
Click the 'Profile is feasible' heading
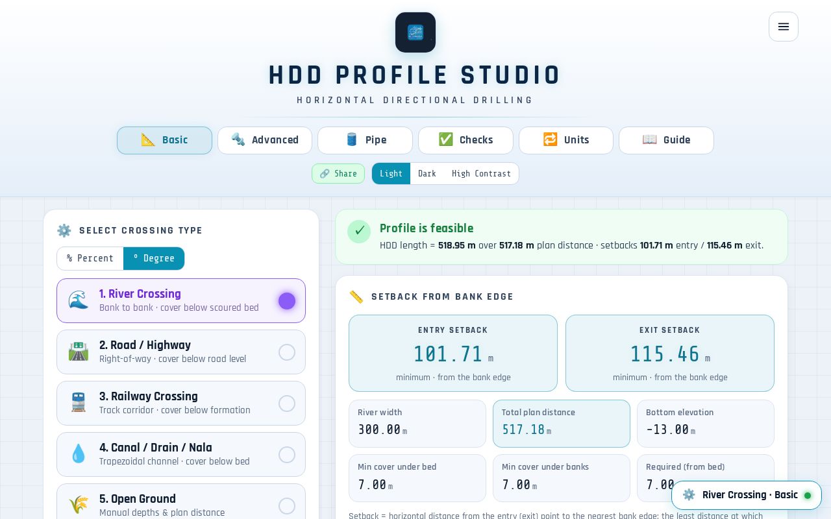[x=427, y=228]
